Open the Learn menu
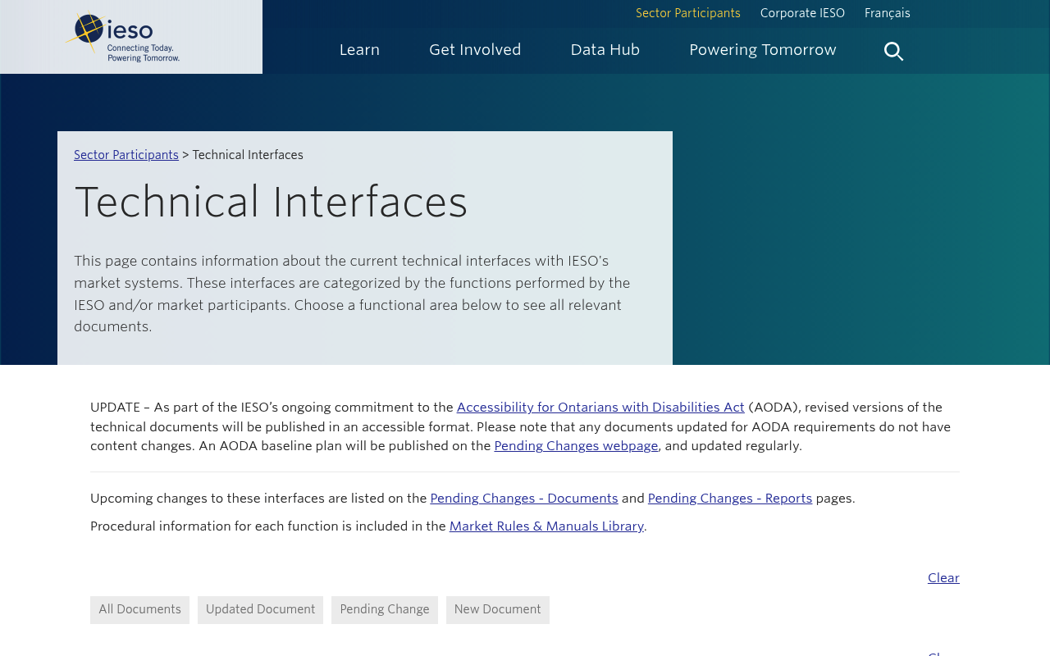1050x656 pixels. tap(359, 50)
